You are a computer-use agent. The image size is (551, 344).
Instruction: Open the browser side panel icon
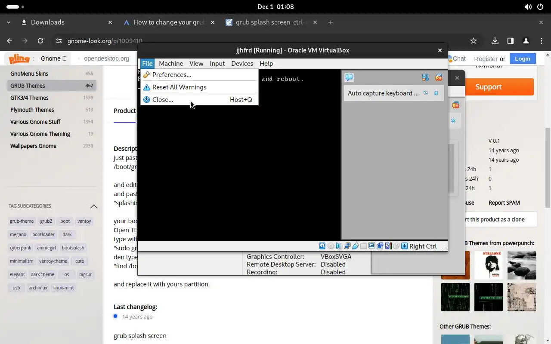point(510,41)
